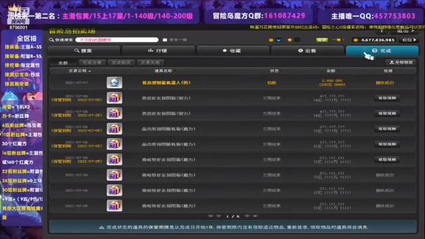Sort by 道具名称 column header

[x=165, y=71]
